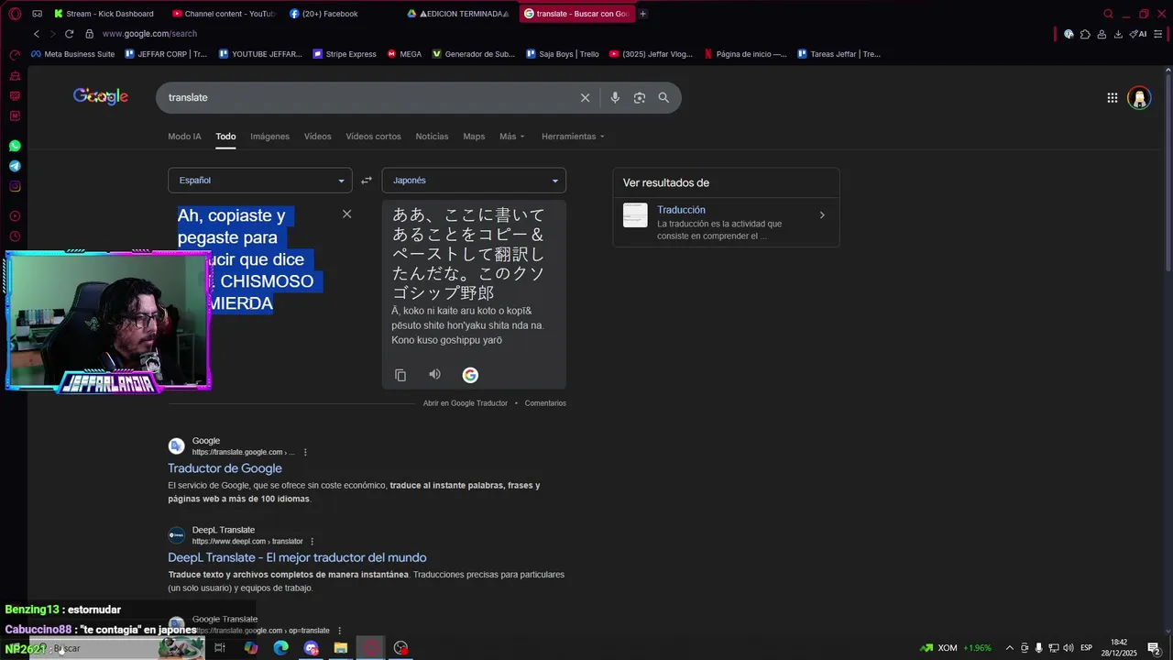Clear the Spanish source text
The image size is (1173, 660).
(346, 214)
